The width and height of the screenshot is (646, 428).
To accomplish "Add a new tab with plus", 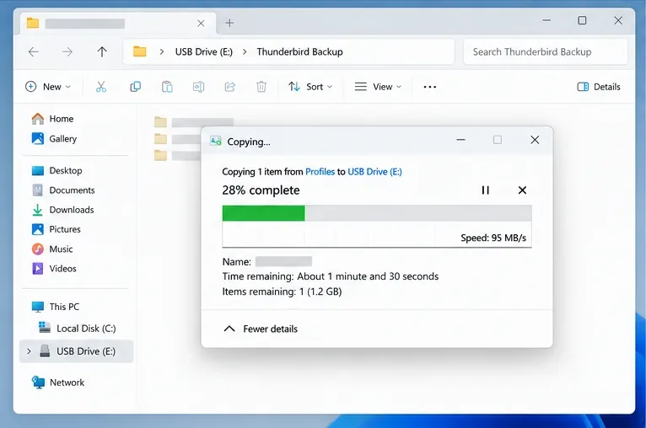I will pyautogui.click(x=229, y=23).
